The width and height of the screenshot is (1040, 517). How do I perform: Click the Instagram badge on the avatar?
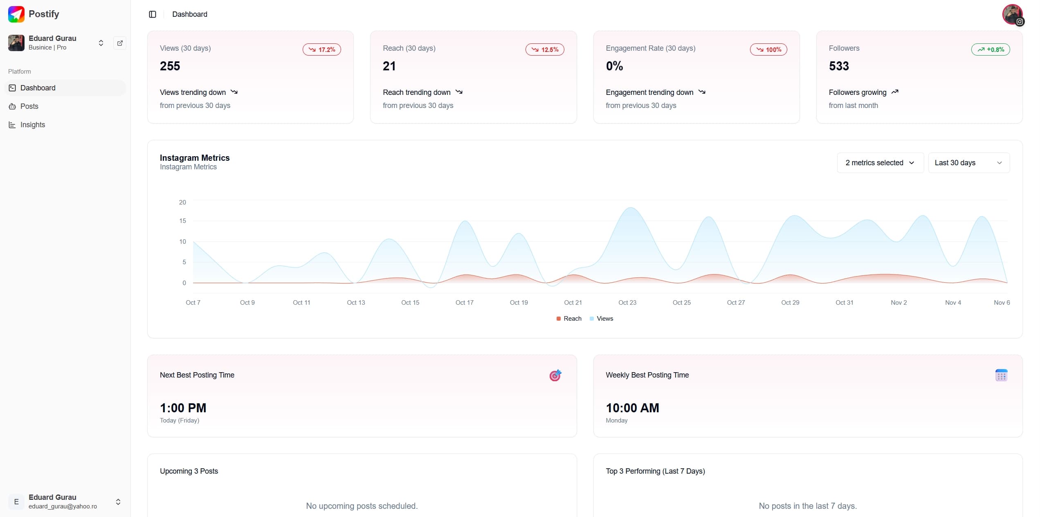click(1020, 22)
